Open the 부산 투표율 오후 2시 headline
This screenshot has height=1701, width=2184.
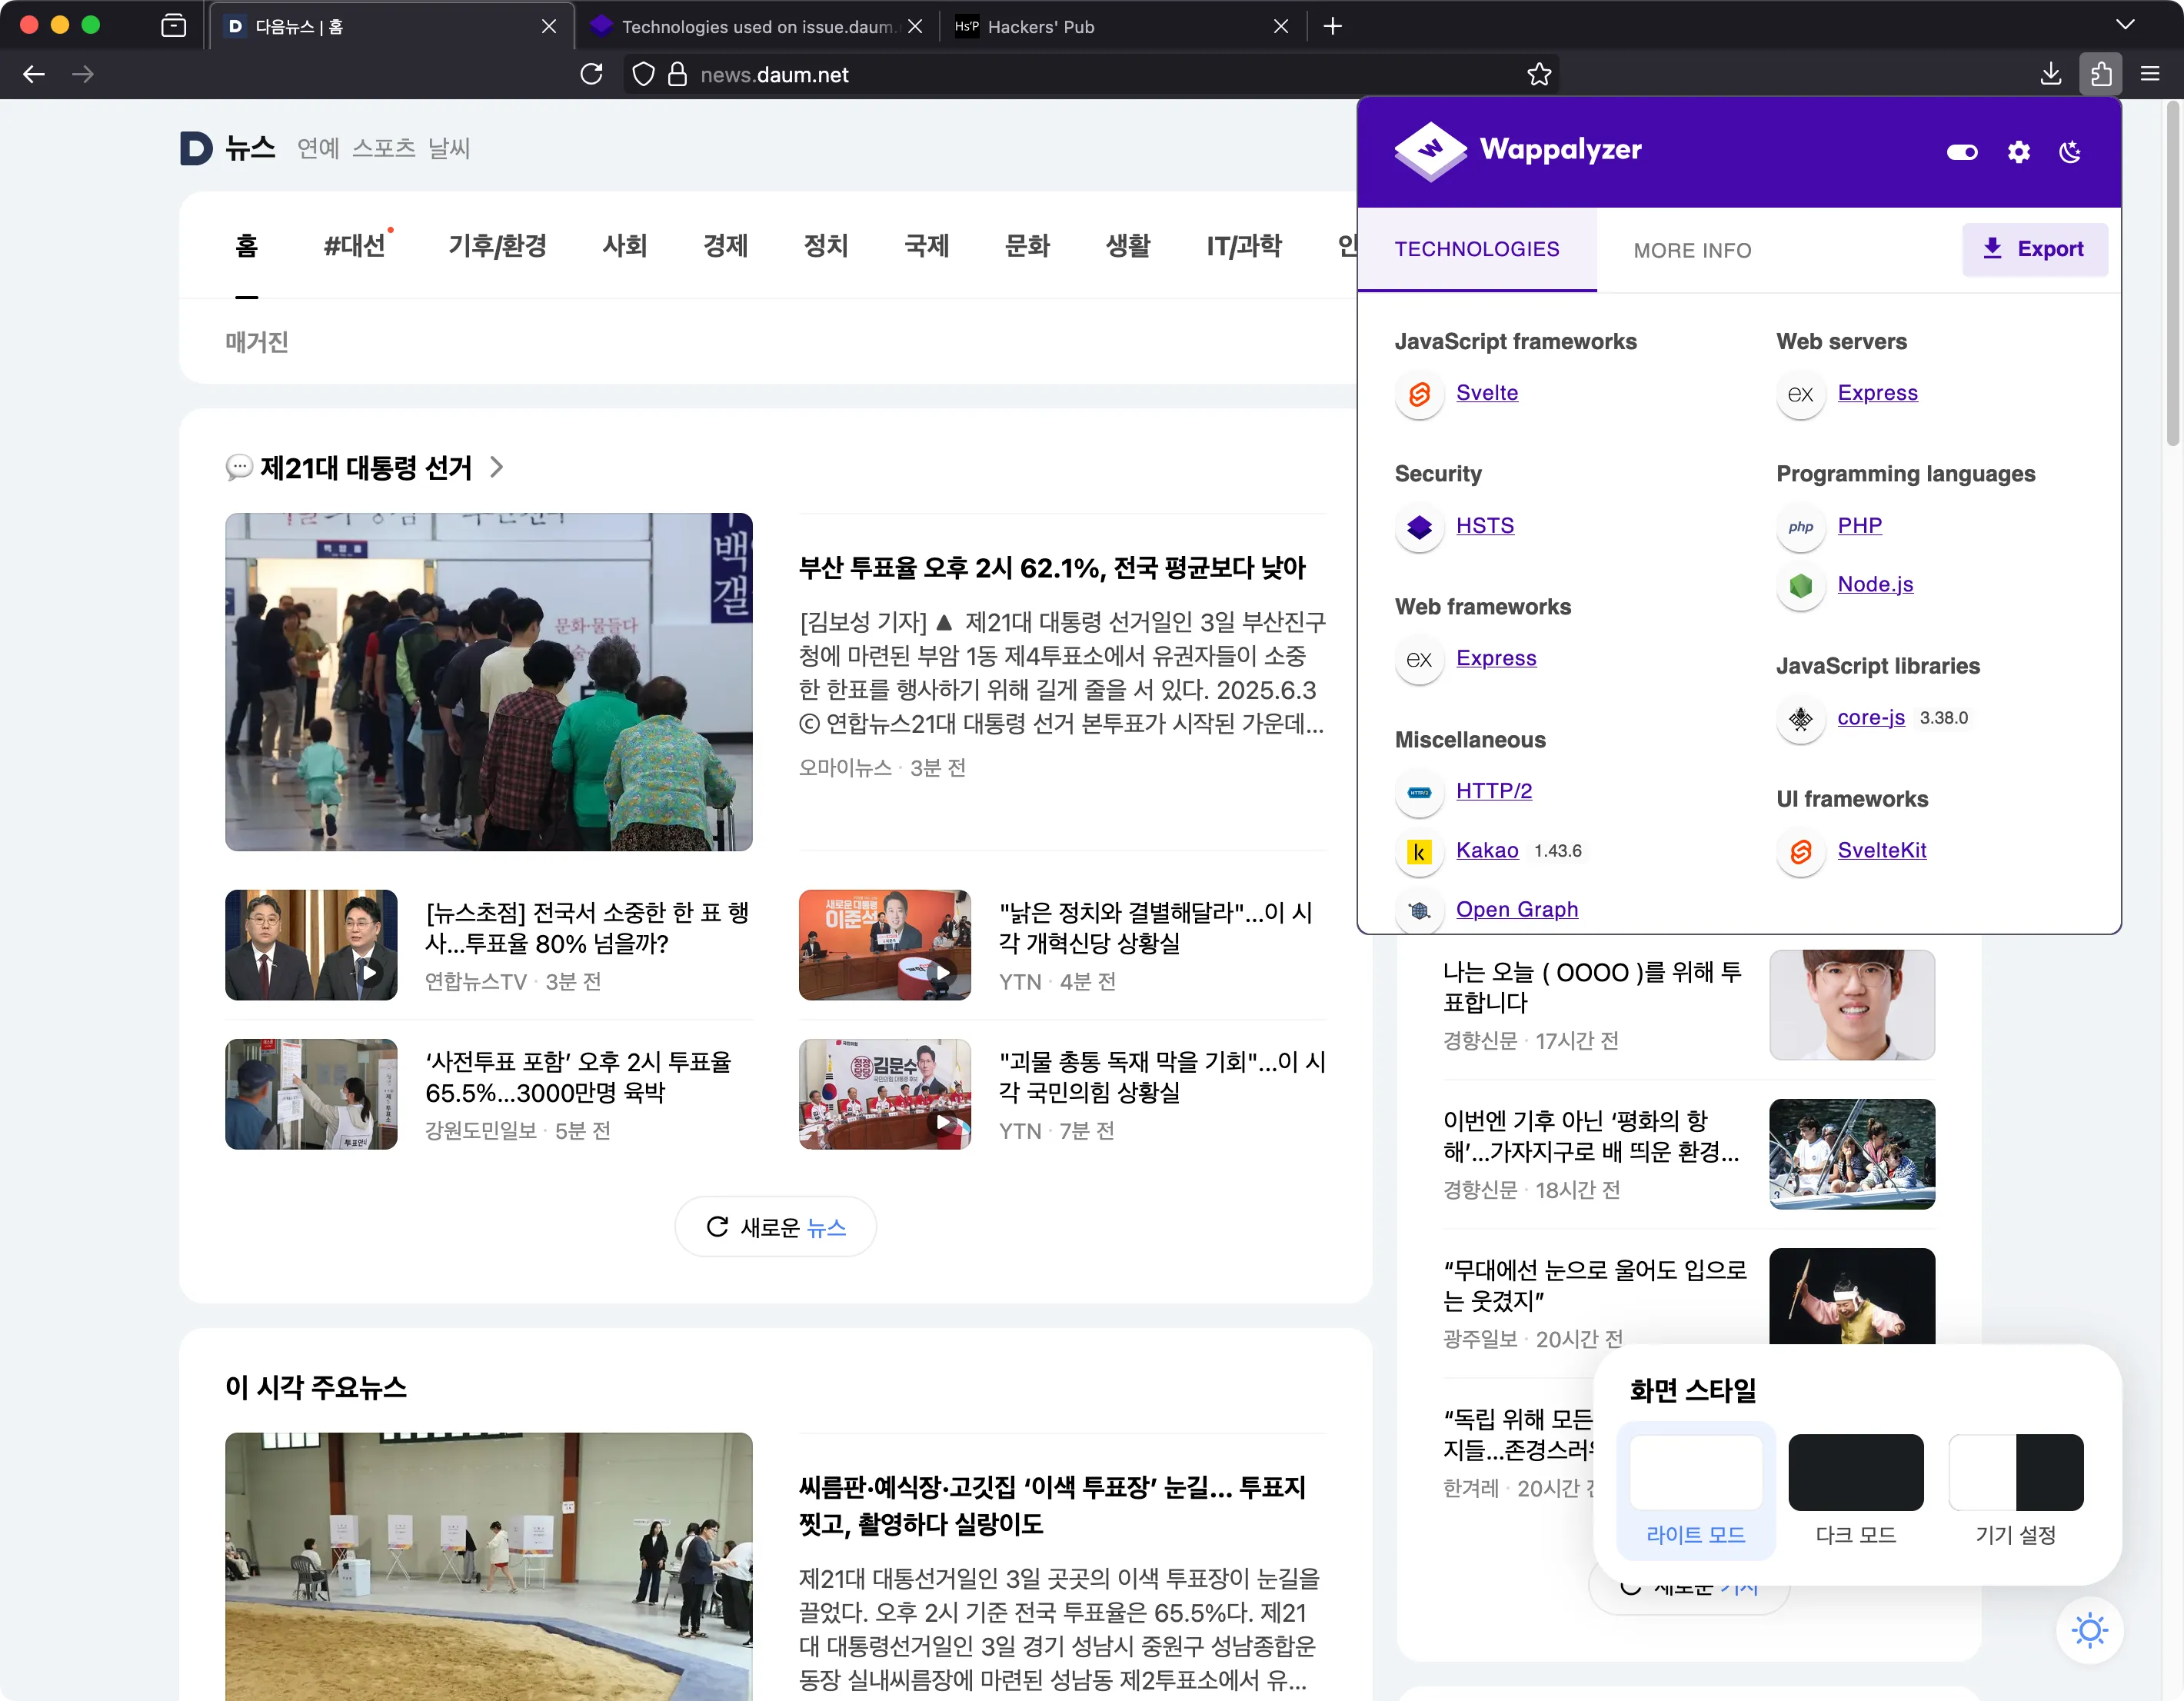click(1051, 568)
